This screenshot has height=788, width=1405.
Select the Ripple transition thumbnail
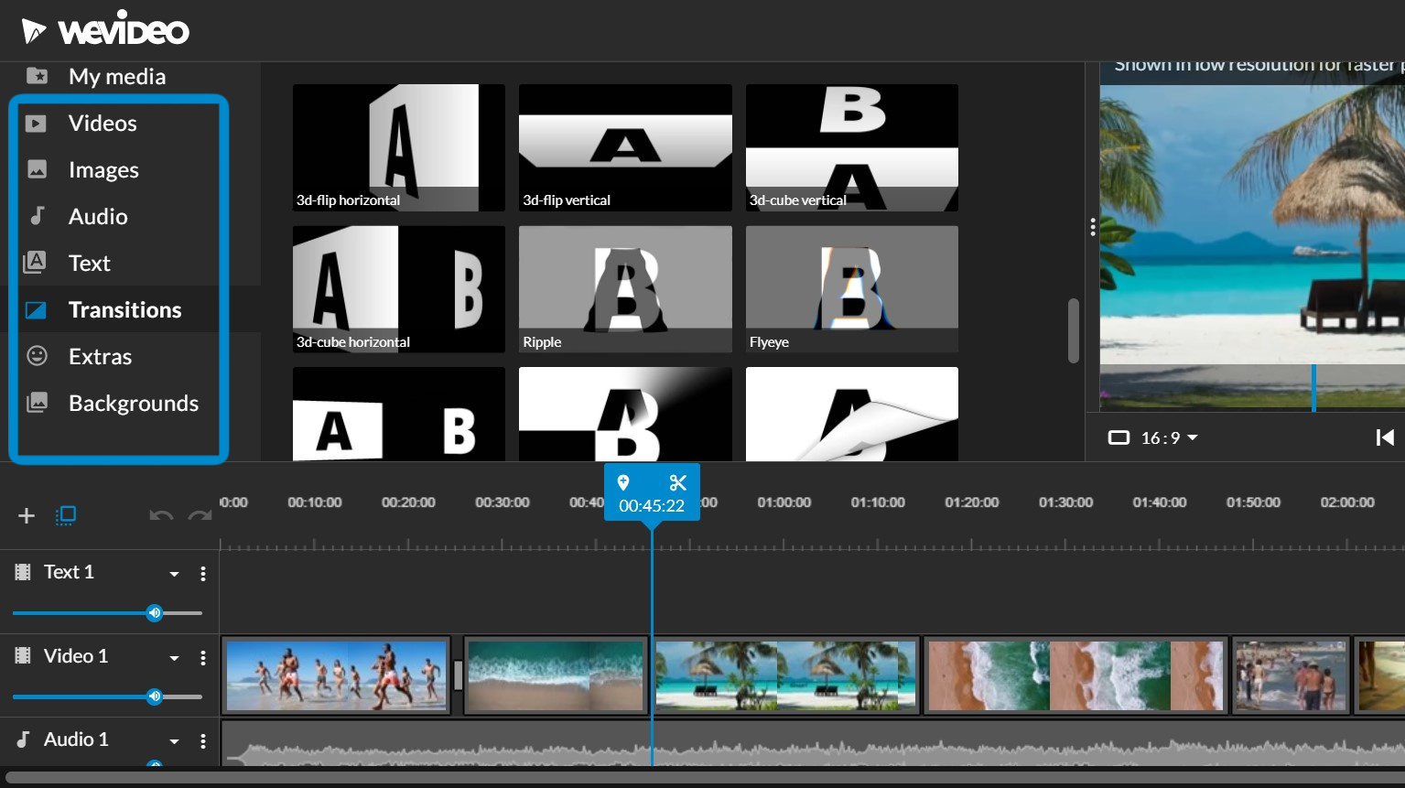pos(625,289)
